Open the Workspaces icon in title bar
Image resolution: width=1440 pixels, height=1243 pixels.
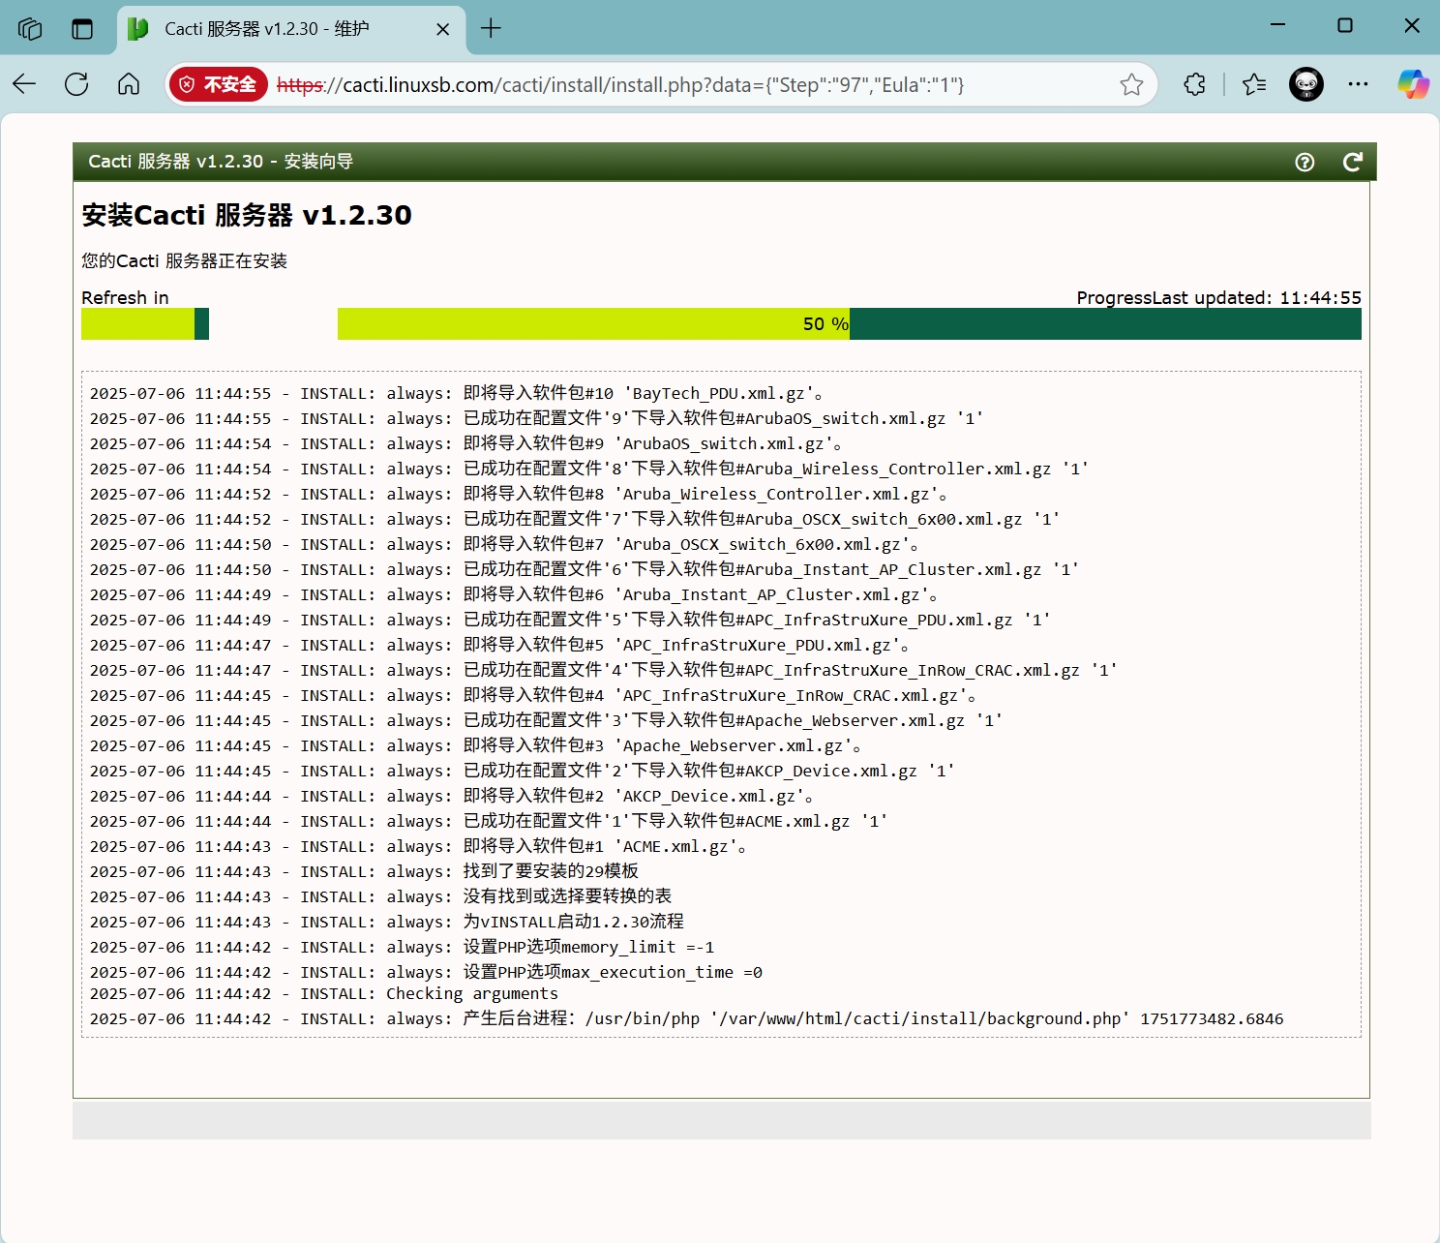pos(30,29)
